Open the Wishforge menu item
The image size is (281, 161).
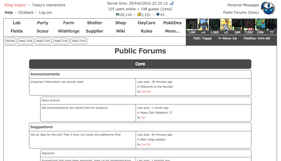pos(69,31)
